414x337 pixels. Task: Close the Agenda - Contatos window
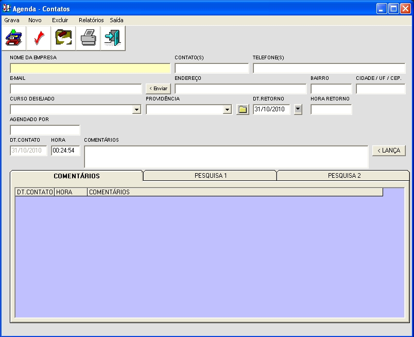click(405, 9)
